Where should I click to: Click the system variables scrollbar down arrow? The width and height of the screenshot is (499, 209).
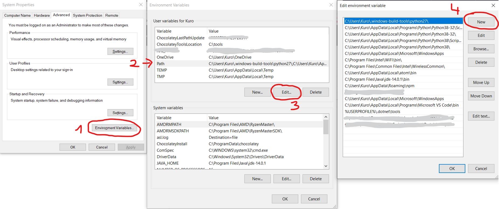326,166
